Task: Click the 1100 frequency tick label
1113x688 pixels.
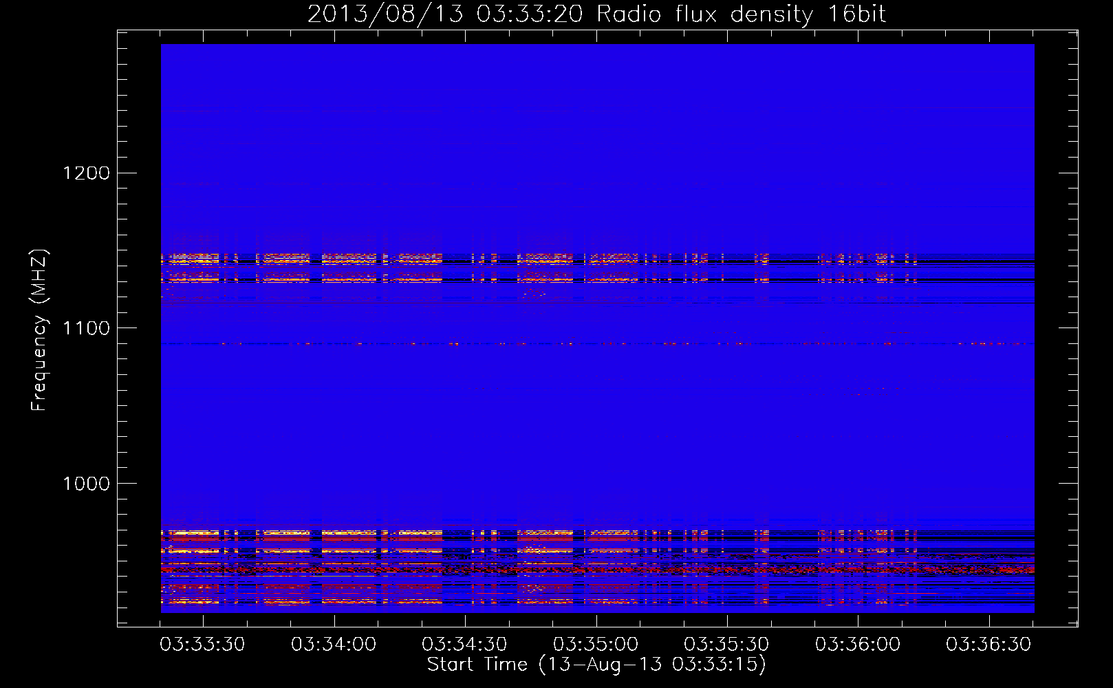Action: pos(87,328)
